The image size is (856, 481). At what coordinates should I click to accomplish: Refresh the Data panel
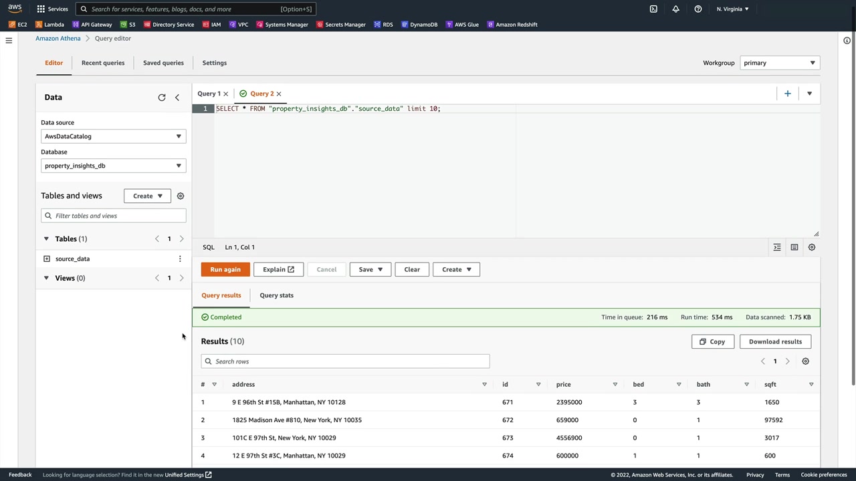tap(162, 98)
